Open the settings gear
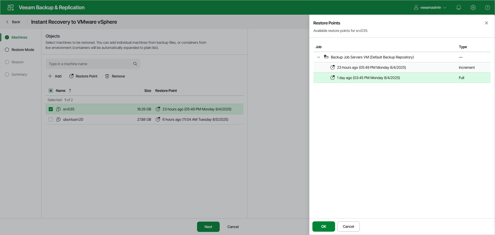The width and height of the screenshot is (495, 235). click(473, 7)
